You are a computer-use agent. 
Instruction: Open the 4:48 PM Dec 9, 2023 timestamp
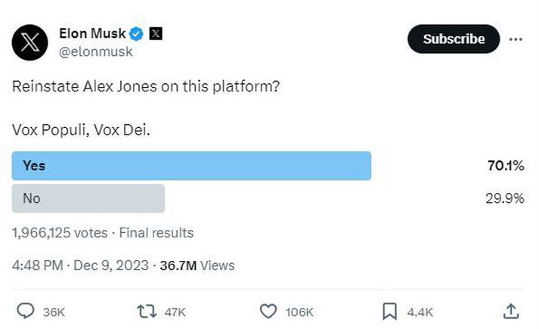[x=80, y=265]
